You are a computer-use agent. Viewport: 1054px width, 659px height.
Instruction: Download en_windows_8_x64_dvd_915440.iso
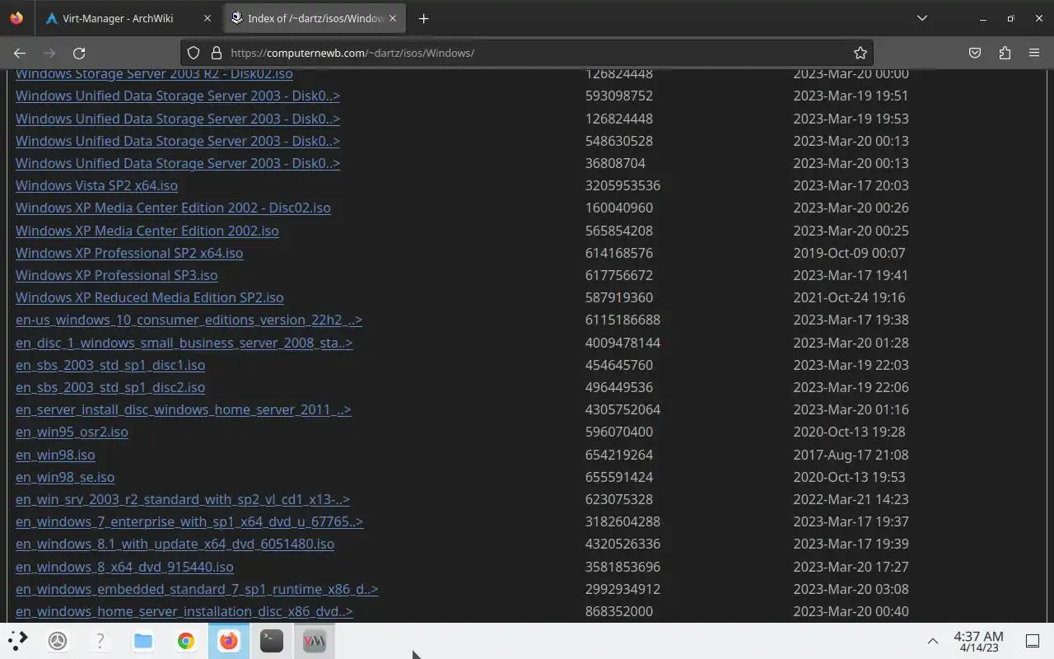tap(124, 567)
